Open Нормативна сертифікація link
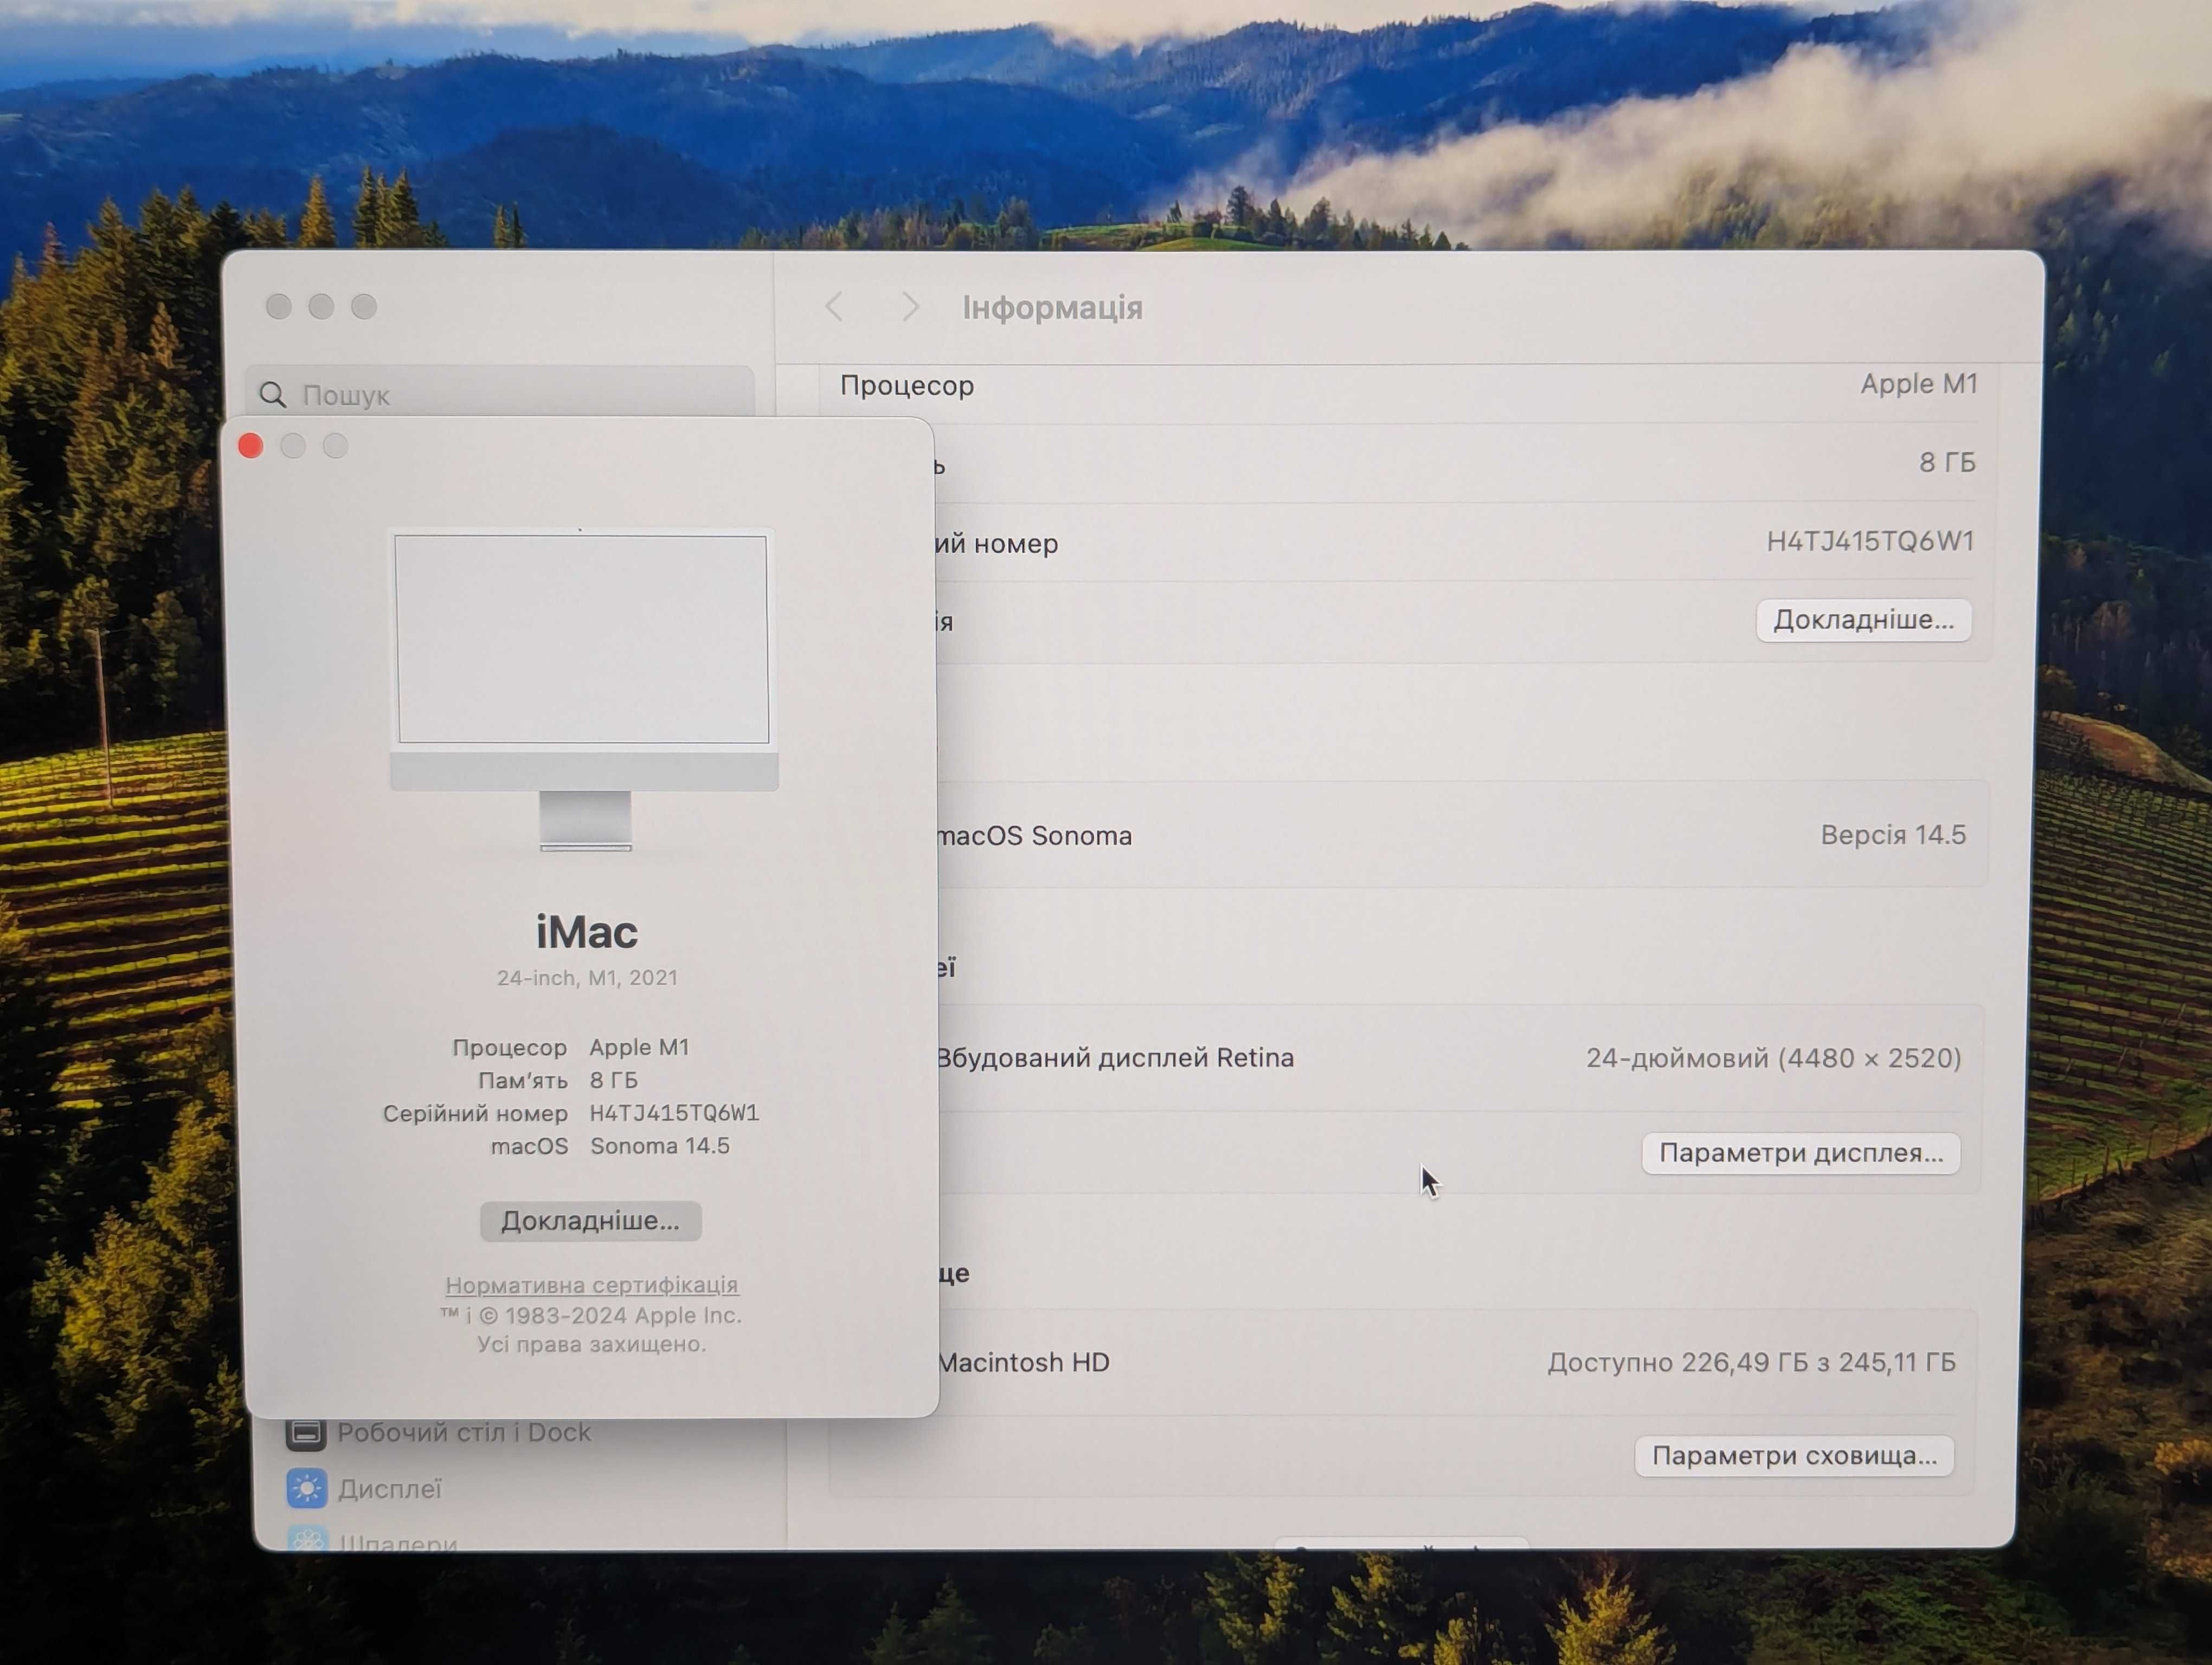 click(591, 1284)
